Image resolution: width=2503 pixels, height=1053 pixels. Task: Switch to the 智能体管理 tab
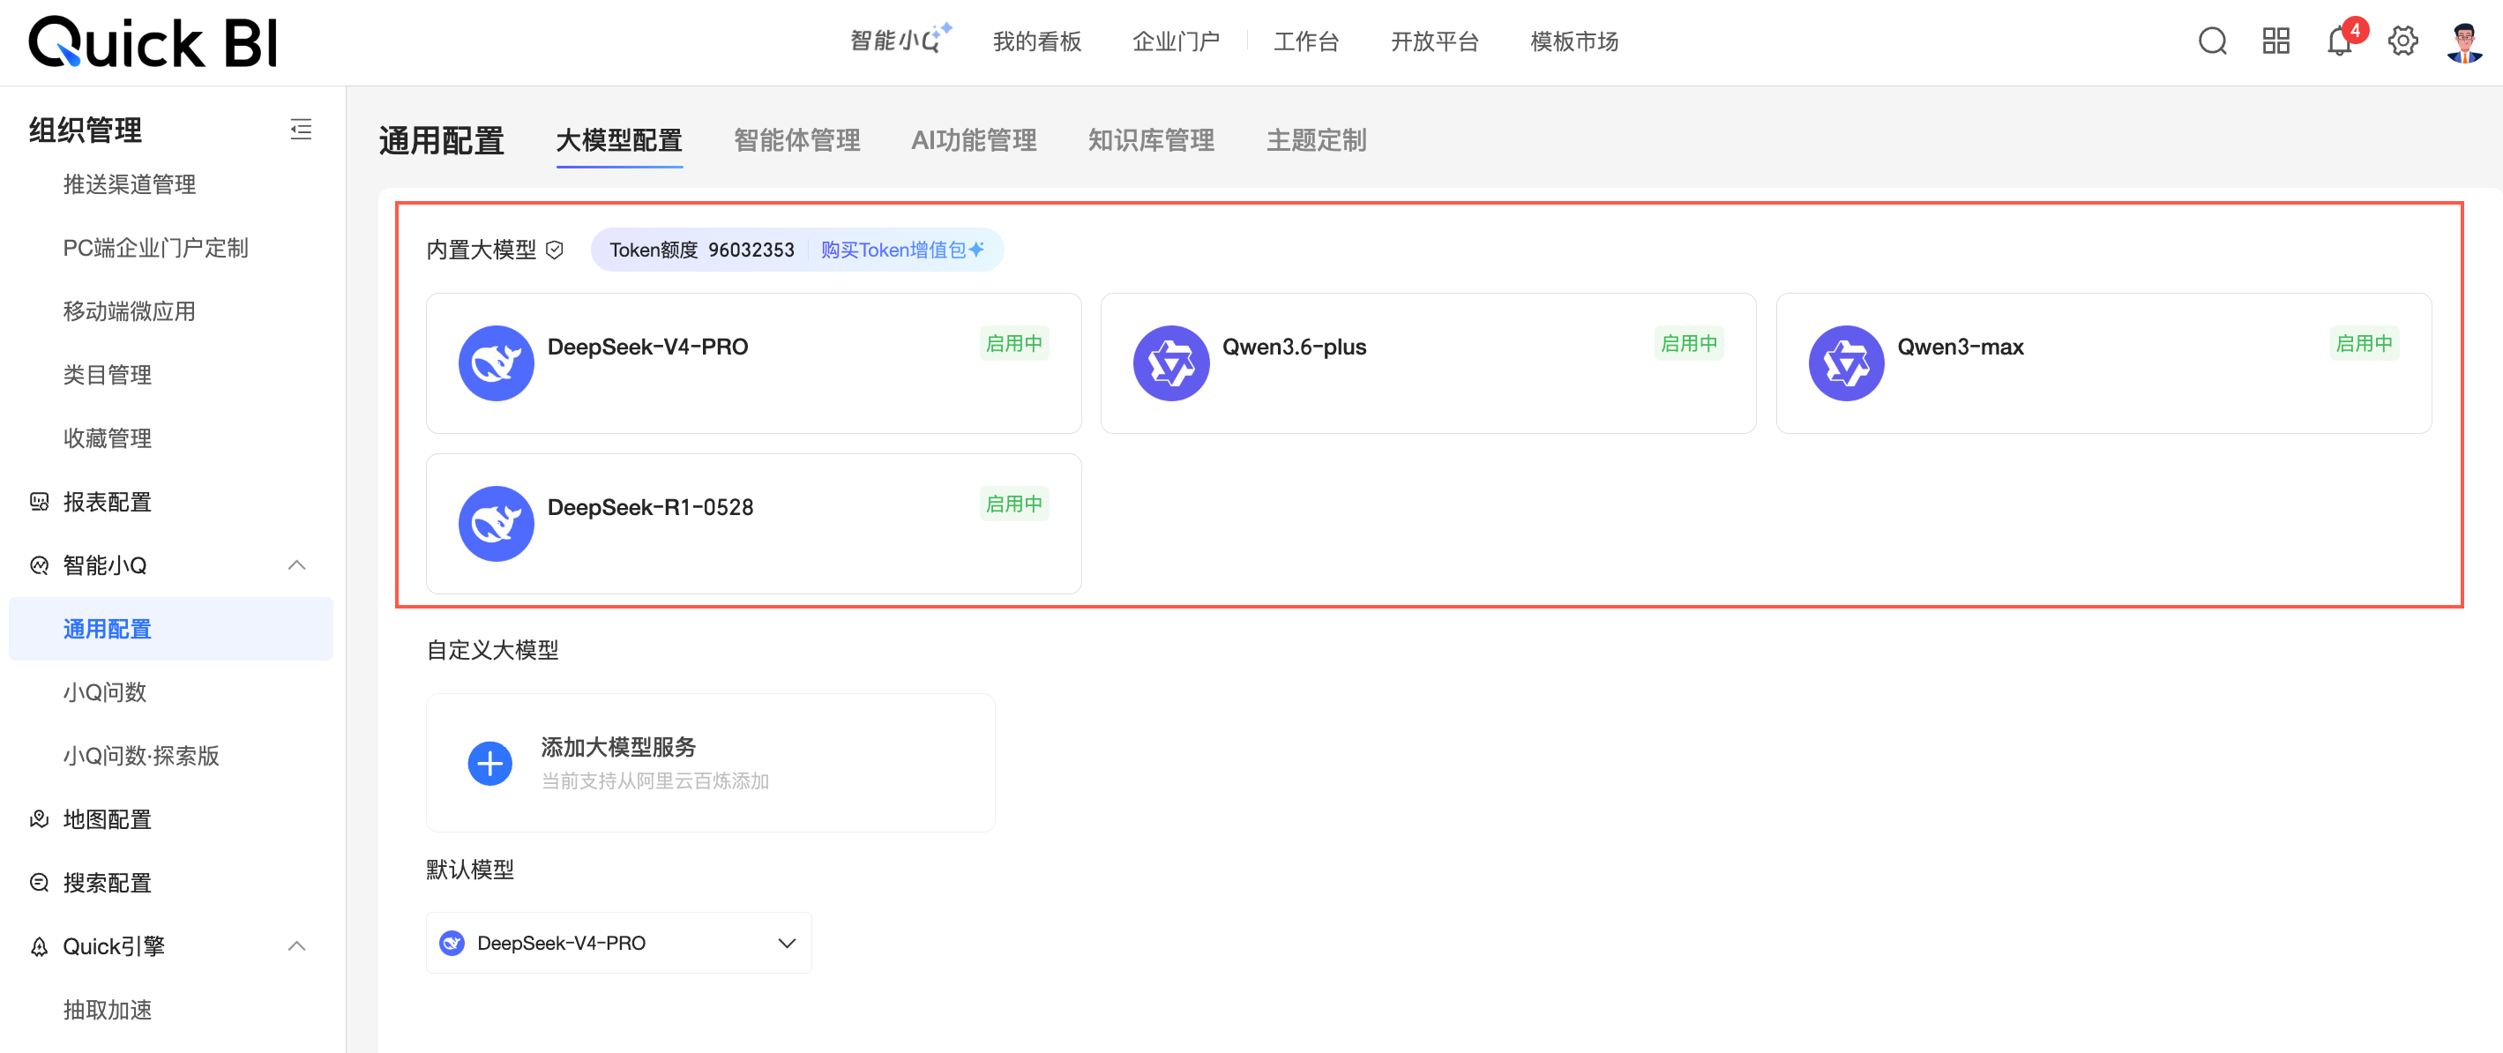tap(796, 141)
